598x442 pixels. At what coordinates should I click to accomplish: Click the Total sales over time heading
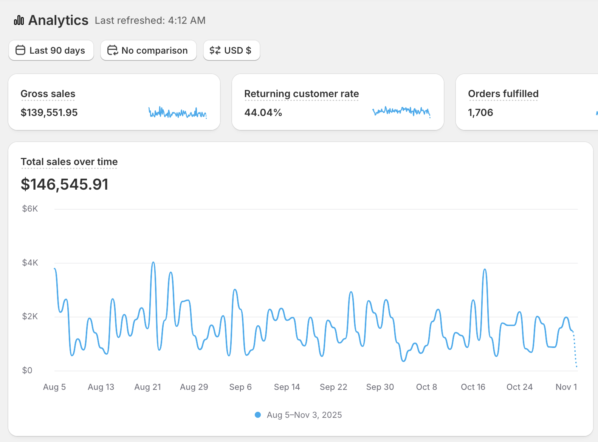point(69,162)
